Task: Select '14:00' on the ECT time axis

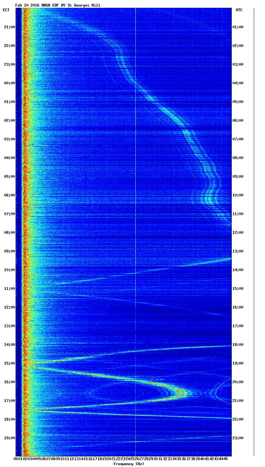Action: pyautogui.click(x=9, y=345)
